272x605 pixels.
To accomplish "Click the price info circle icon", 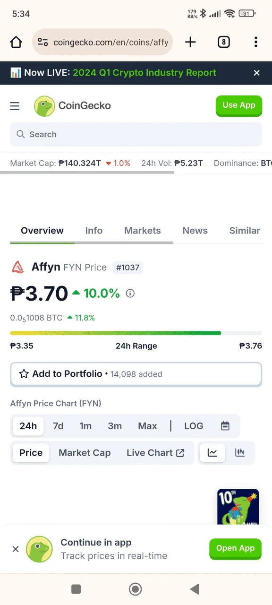I will click(x=130, y=294).
